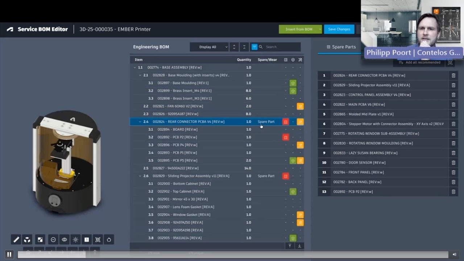The image size is (464, 261).
Task: Click red icon on Sliding Projector Assembly row
Action: [286, 176]
